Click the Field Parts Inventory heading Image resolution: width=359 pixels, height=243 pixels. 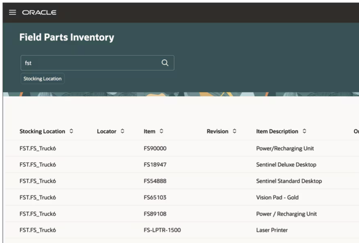(x=66, y=37)
